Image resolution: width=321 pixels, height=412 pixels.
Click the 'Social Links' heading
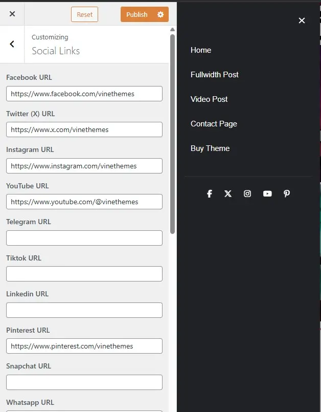click(x=56, y=51)
